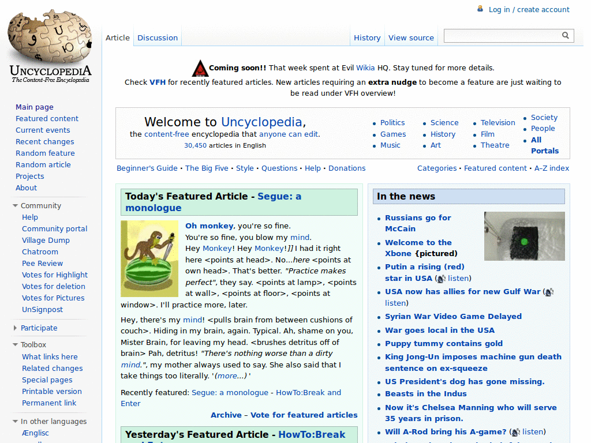Click the user icon beside Log in

click(480, 9)
